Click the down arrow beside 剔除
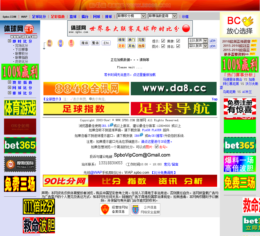This screenshot has width=260, height=236. coord(44,46)
